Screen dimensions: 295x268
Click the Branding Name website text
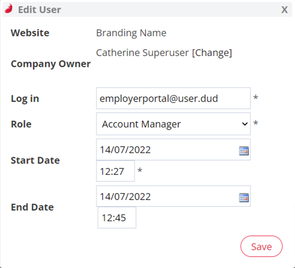click(131, 33)
